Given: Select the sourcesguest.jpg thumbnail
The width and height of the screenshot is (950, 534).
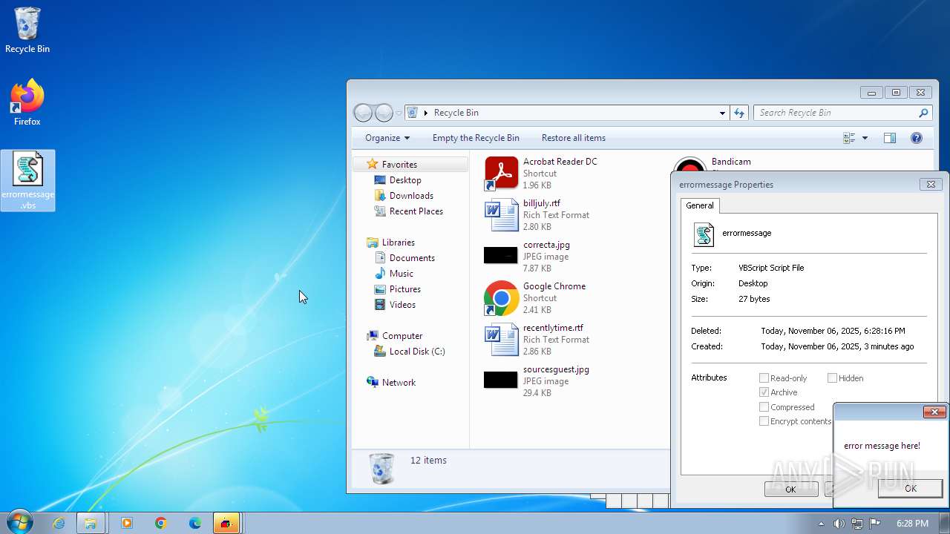Looking at the screenshot, I should pyautogui.click(x=501, y=380).
